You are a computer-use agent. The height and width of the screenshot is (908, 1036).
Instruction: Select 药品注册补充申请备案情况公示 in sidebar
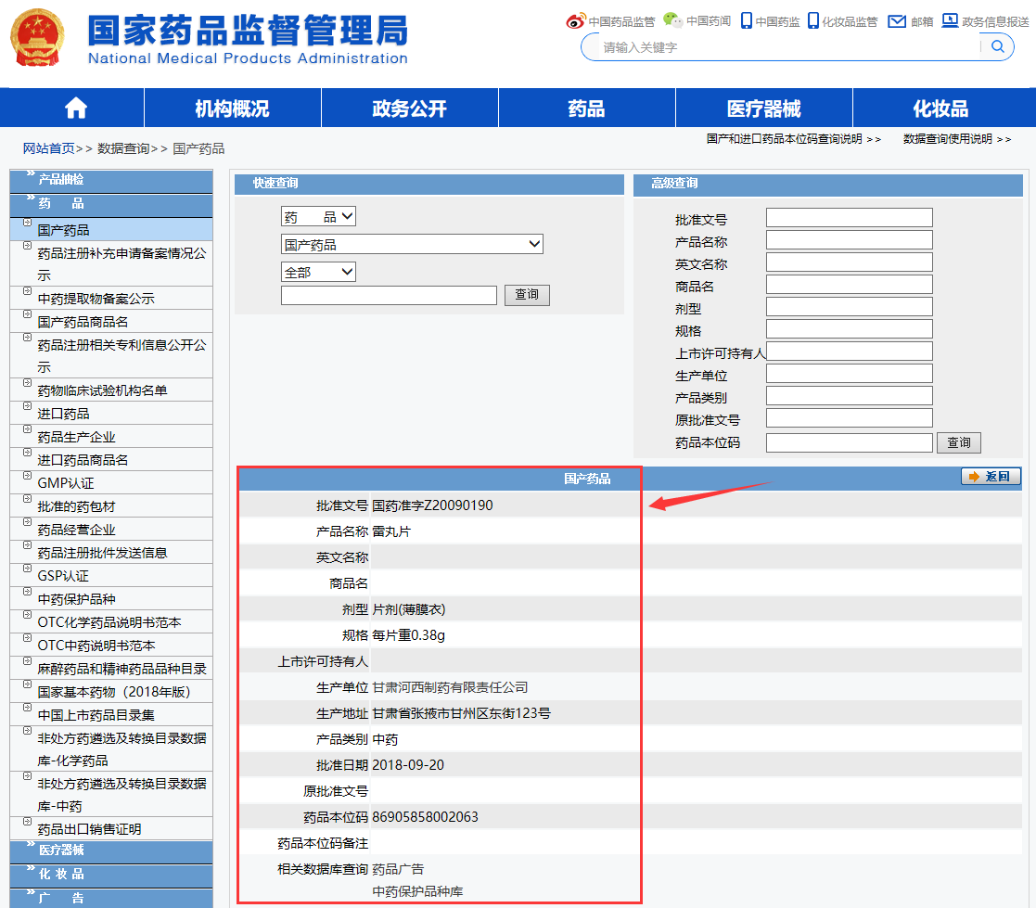pos(111,263)
